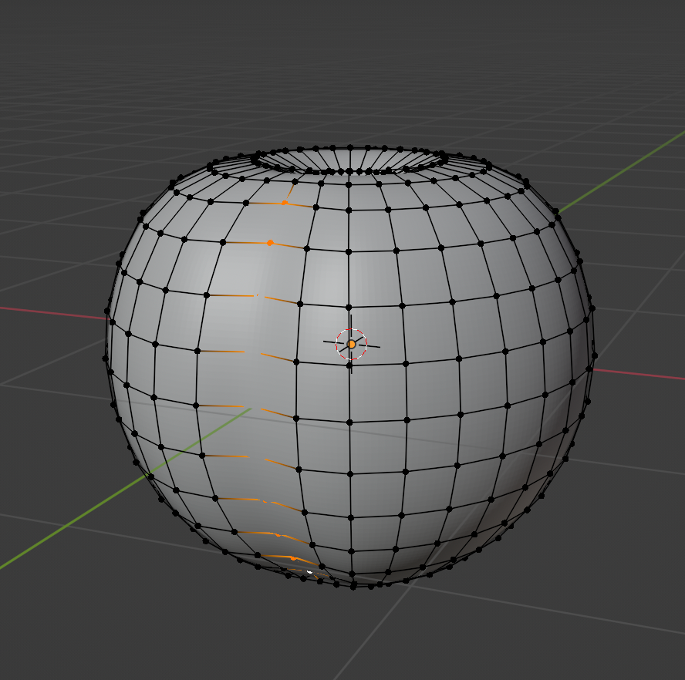Select the lower orange highlighted vertex on the sphere
Image resolution: width=685 pixels, height=680 pixels.
pyautogui.click(x=269, y=243)
